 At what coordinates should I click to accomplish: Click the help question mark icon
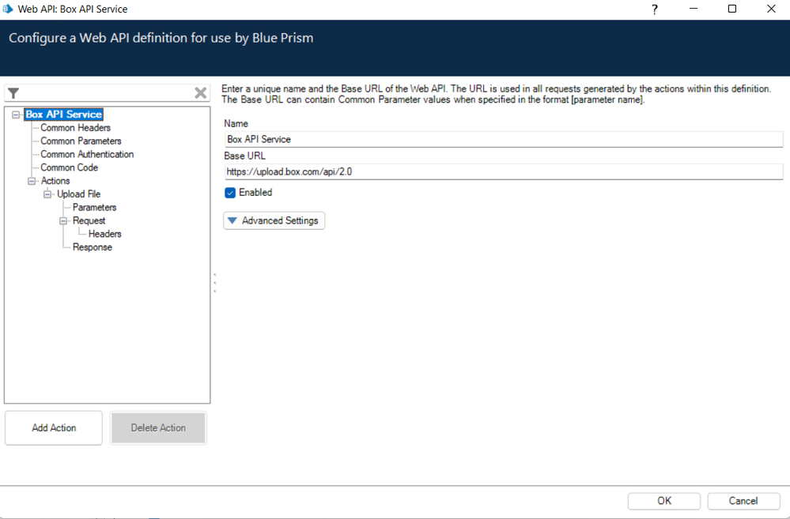(654, 9)
